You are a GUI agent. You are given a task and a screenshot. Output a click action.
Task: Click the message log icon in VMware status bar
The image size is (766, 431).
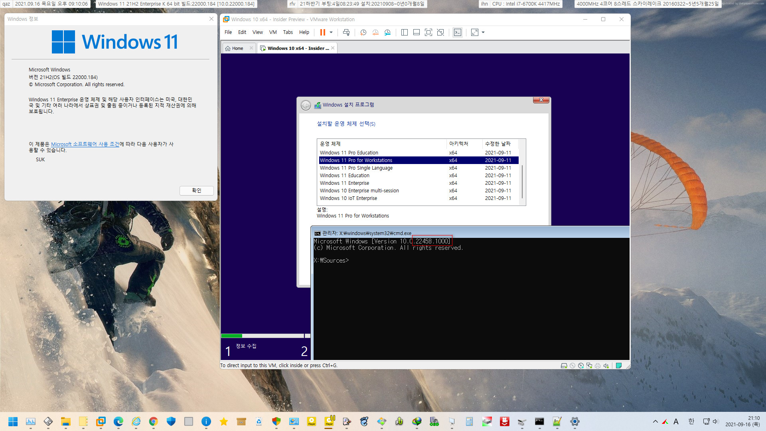(x=619, y=366)
